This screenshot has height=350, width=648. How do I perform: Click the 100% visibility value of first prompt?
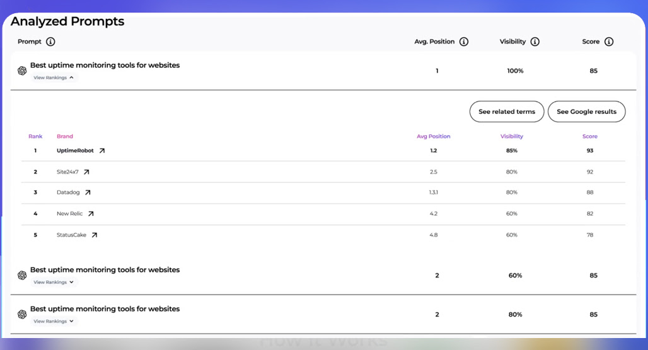515,71
